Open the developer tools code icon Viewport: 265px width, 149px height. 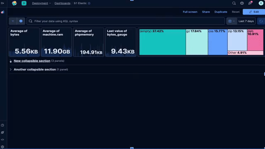click(x=2, y=140)
